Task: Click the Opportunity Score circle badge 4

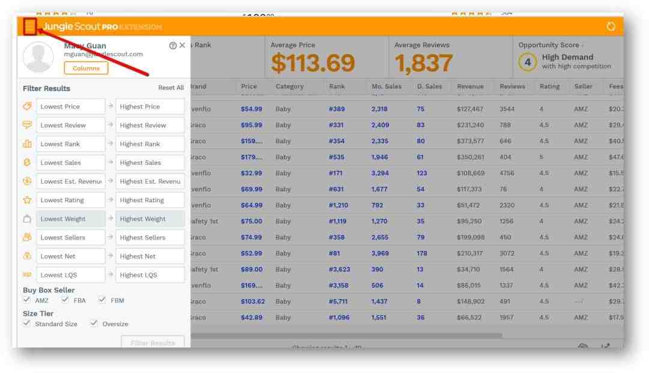Action: (528, 62)
